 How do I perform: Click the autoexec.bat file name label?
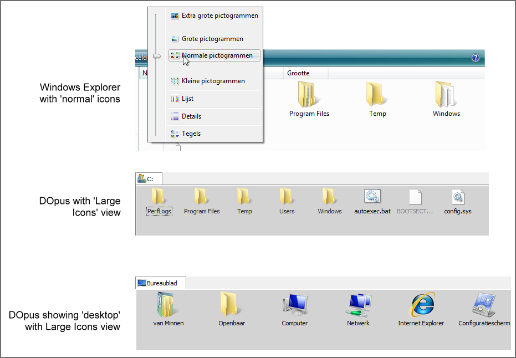372,211
